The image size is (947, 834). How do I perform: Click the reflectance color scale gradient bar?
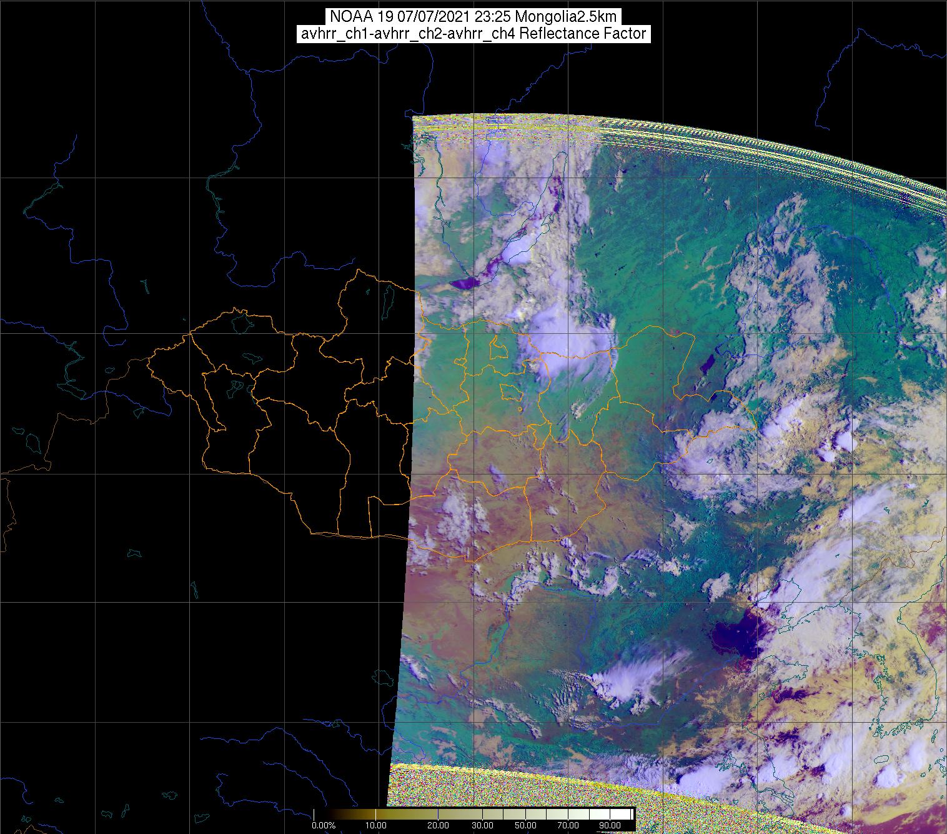tap(474, 814)
